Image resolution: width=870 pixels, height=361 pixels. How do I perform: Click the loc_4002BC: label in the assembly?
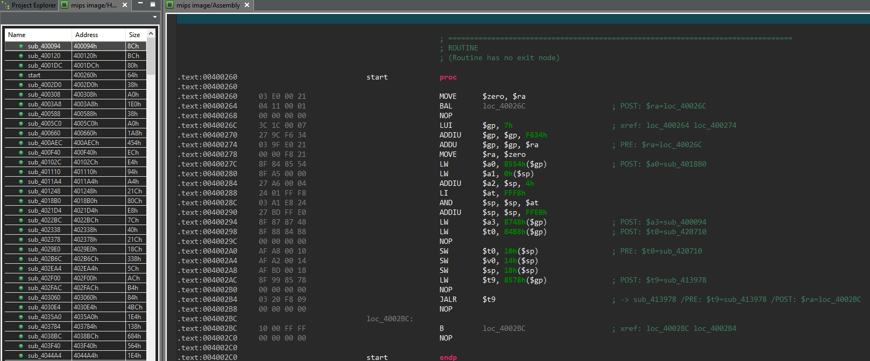point(390,319)
